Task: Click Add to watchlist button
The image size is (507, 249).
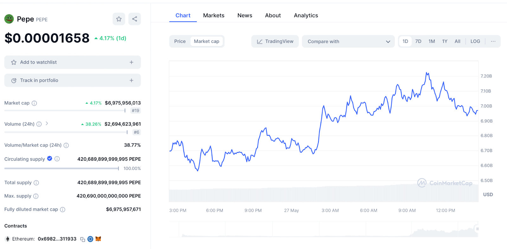Action: tap(73, 62)
